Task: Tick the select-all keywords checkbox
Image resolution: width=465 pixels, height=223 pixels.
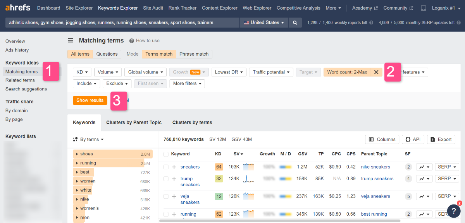Action: point(166,154)
